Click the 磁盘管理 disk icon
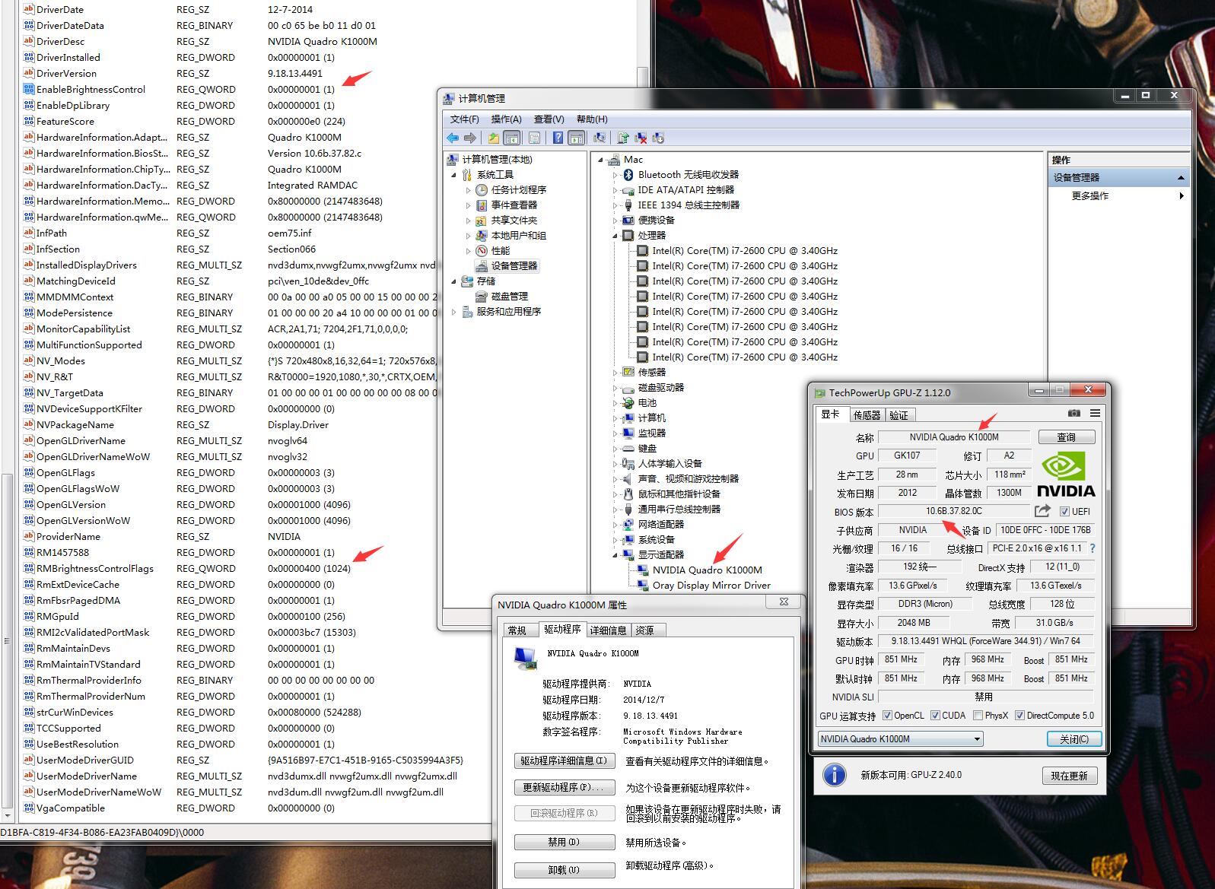This screenshot has height=889, width=1215. 482,296
